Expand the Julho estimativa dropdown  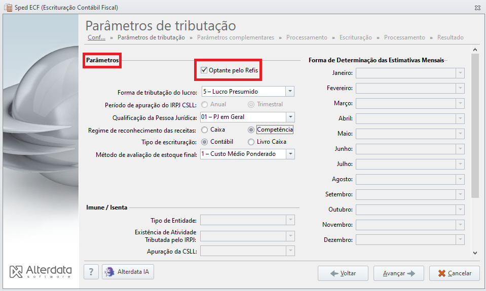coord(460,164)
